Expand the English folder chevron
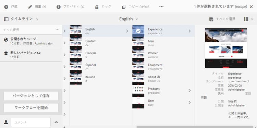The width and height of the screenshot is (257, 128). click(127, 31)
